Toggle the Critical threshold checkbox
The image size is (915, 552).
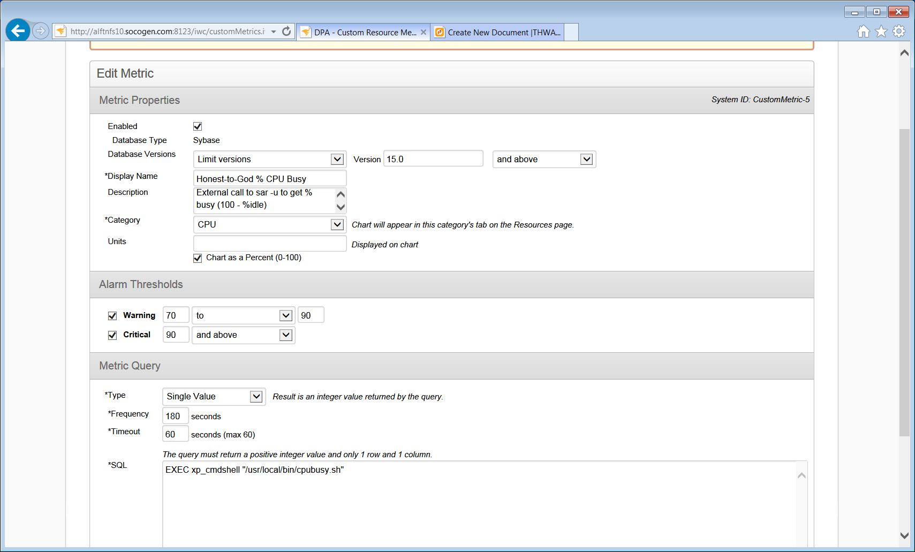112,335
